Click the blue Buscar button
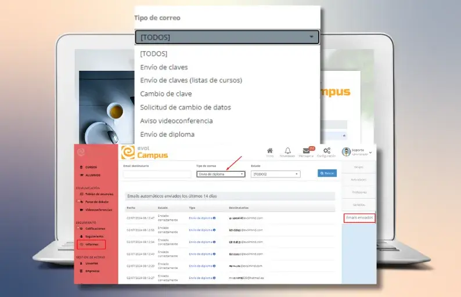The width and height of the screenshot is (461, 297). click(x=327, y=173)
